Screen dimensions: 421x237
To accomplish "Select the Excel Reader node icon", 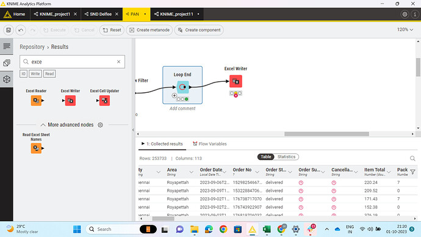I will (36, 101).
